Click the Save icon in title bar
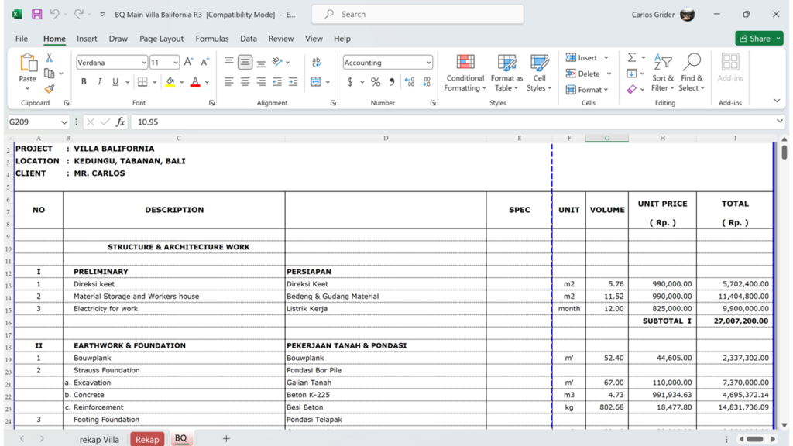 point(36,14)
